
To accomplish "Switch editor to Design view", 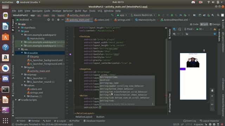I will [215, 24].
